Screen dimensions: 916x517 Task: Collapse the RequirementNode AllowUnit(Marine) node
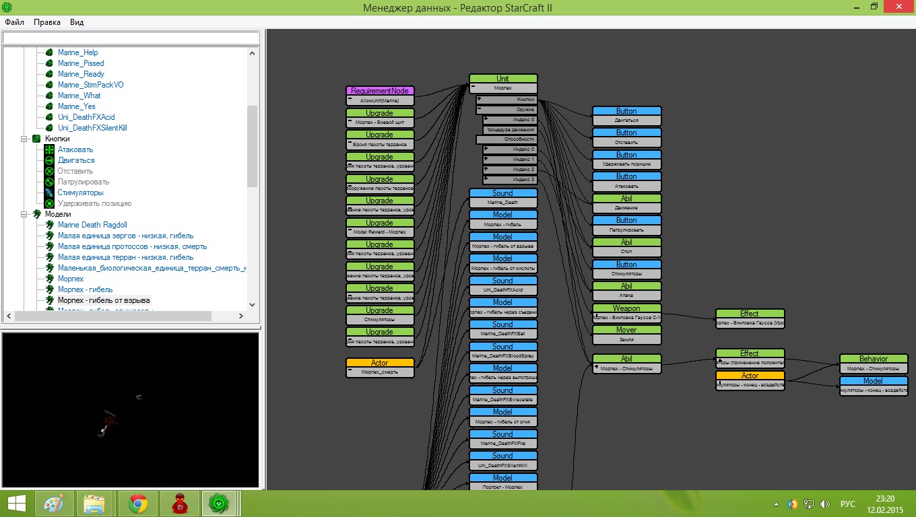pos(350,100)
